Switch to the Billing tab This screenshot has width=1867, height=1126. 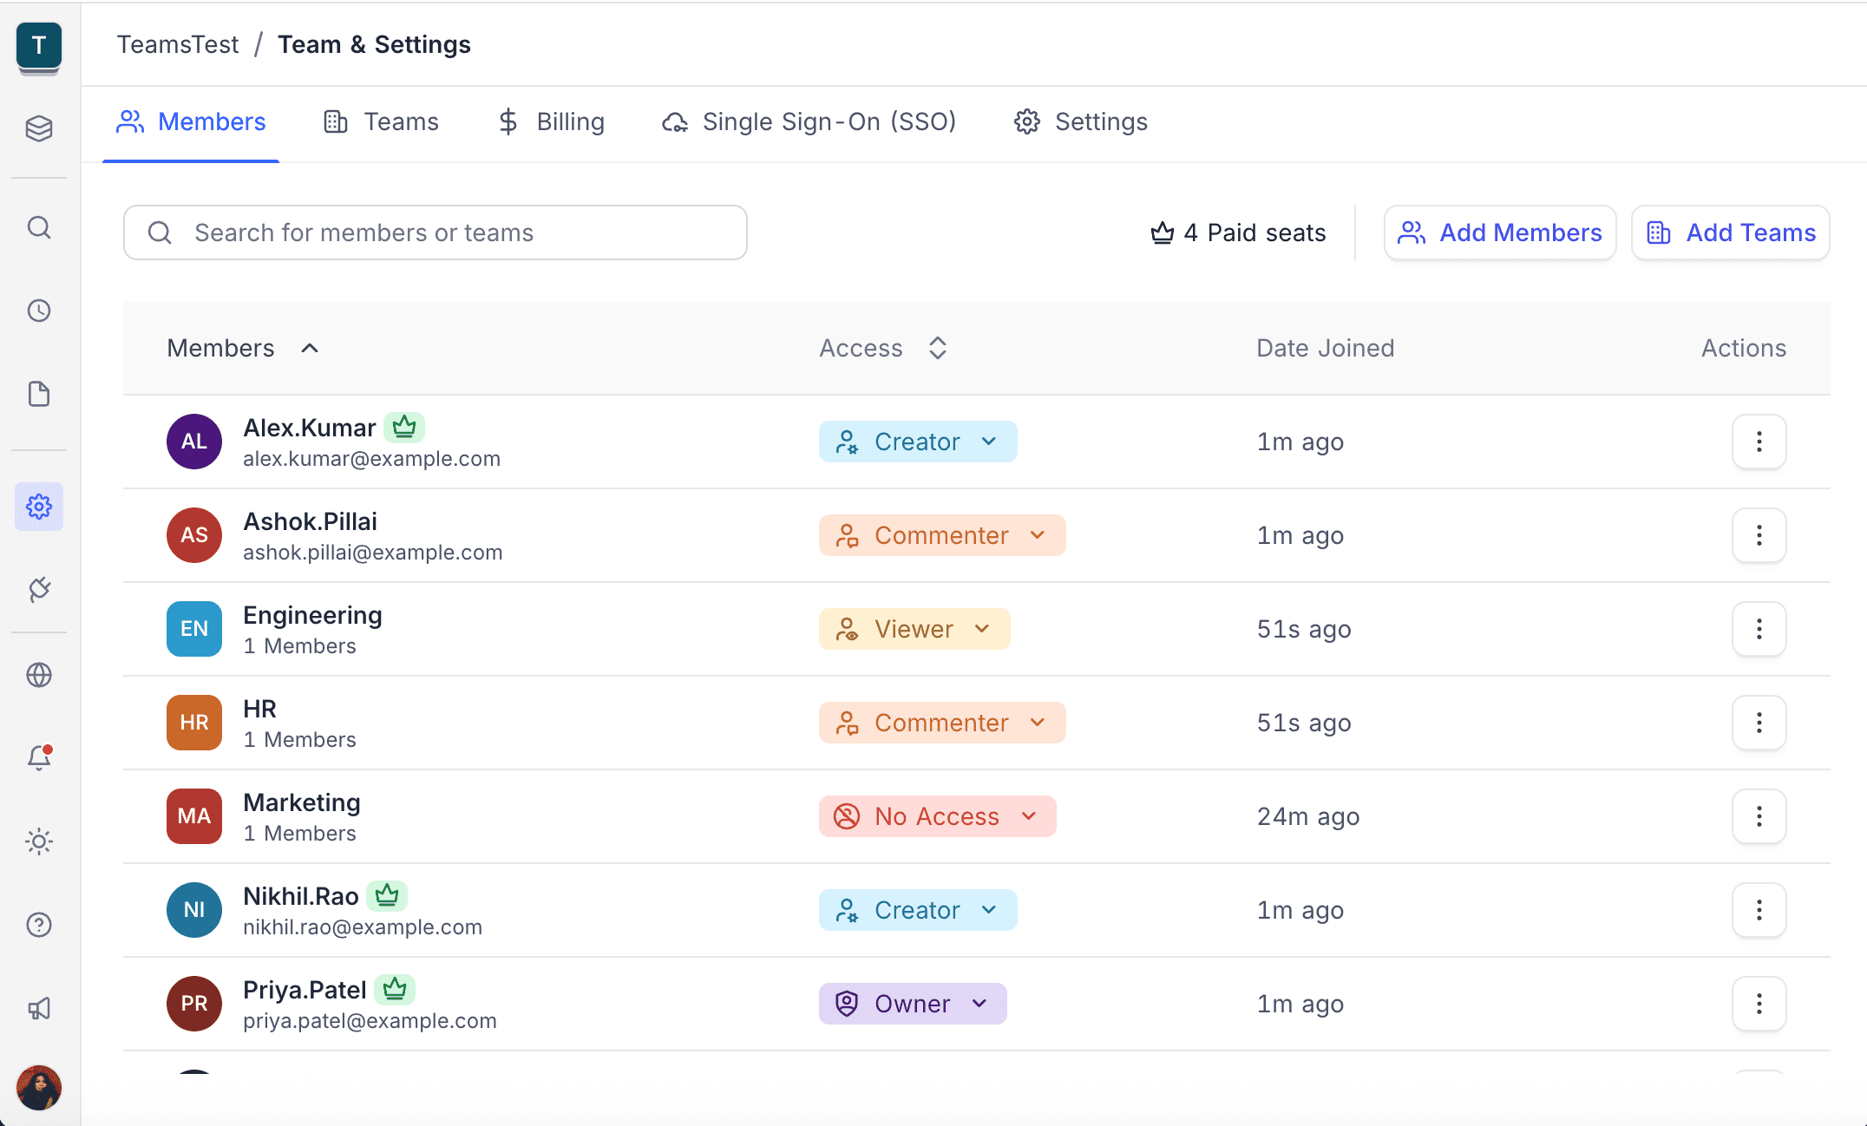[552, 121]
